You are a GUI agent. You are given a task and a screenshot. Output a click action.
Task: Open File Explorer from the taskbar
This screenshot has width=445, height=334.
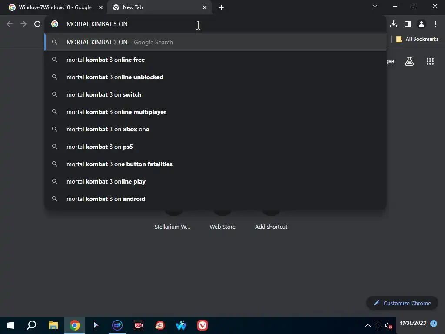[53, 325]
